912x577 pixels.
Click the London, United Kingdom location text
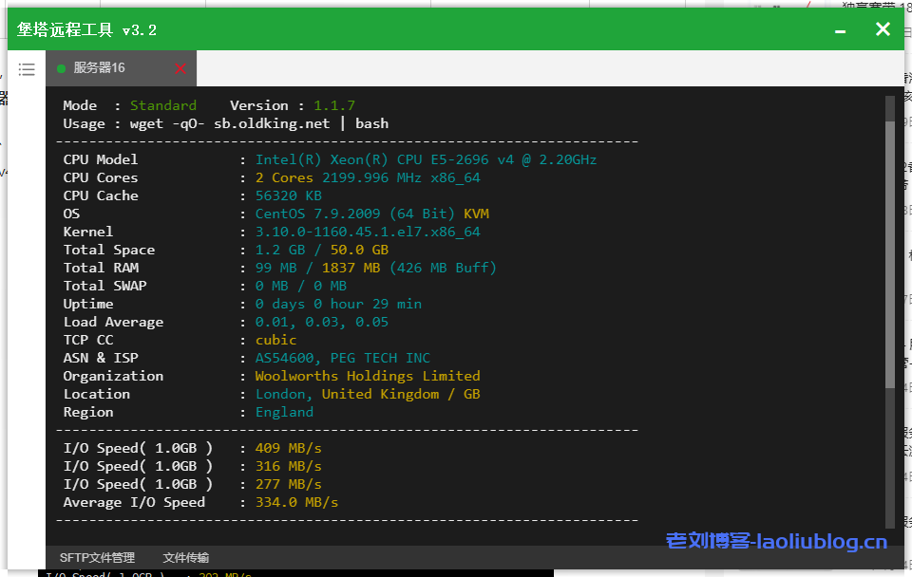coord(368,394)
